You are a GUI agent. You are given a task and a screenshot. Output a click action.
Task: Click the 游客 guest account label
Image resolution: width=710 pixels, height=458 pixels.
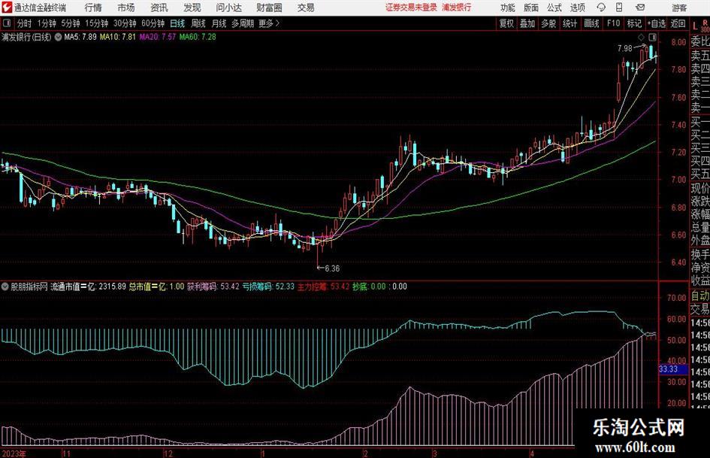(x=679, y=8)
